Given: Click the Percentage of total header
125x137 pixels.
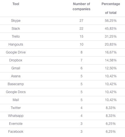Looking at the screenshot, I should [111, 8].
